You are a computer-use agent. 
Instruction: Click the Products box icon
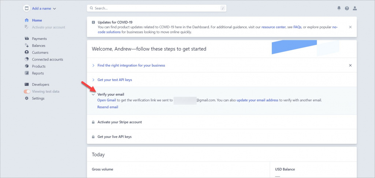point(27,66)
